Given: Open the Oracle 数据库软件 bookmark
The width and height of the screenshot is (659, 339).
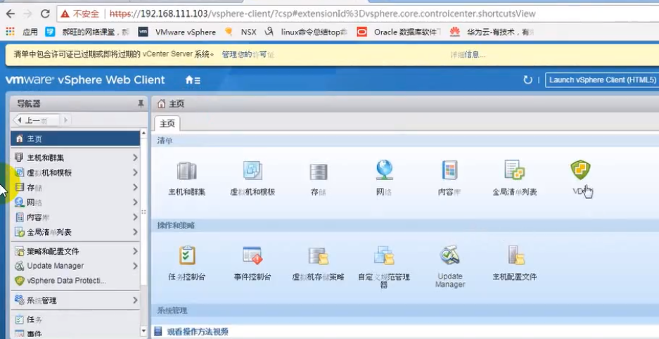Looking at the screenshot, I should pyautogui.click(x=399, y=32).
